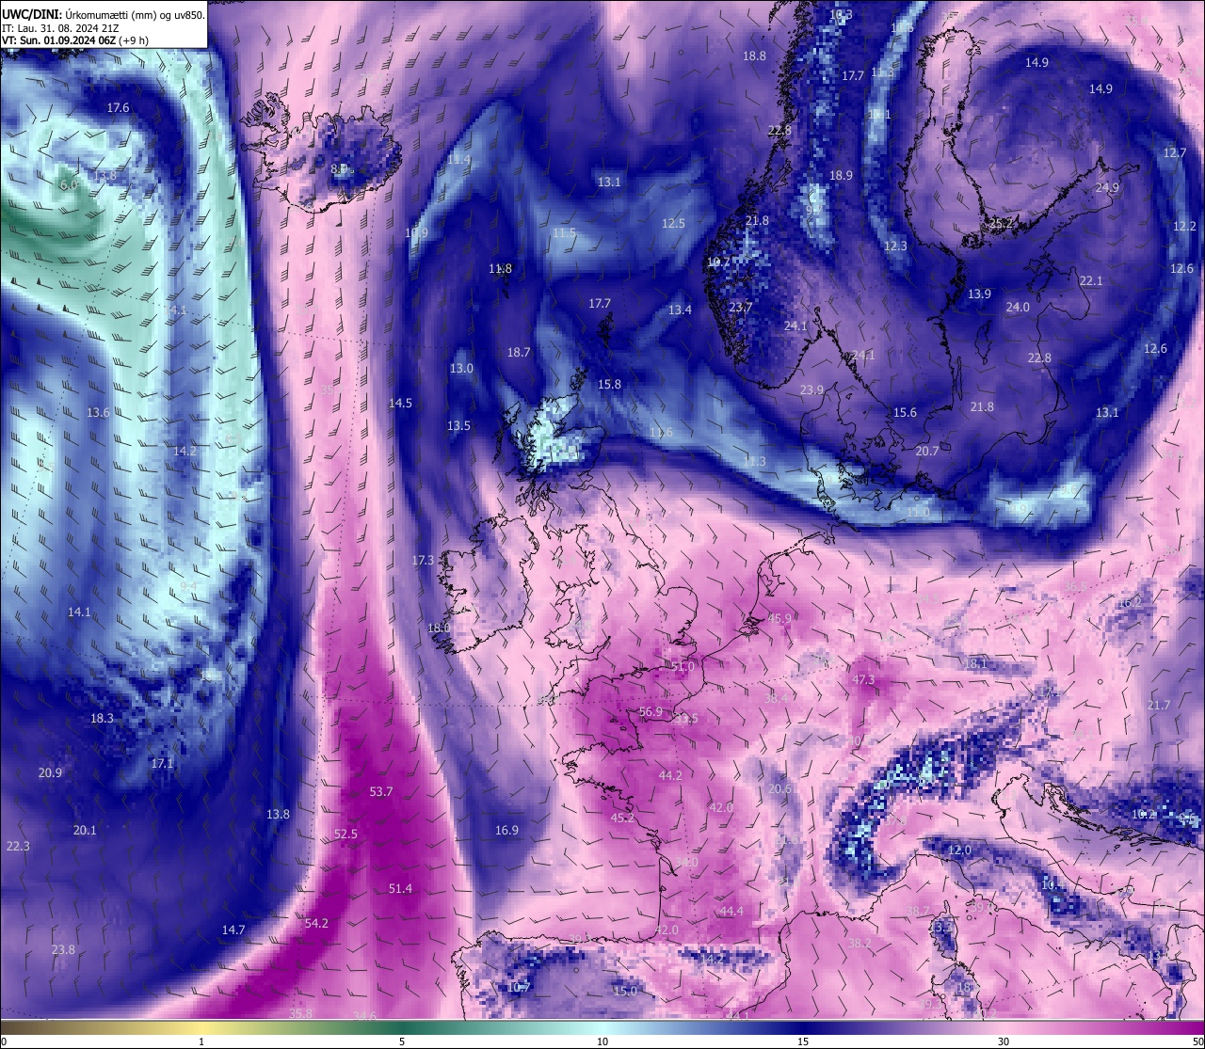Select the 13.4 map value
This screenshot has width=1205, height=1049.
[x=680, y=310]
